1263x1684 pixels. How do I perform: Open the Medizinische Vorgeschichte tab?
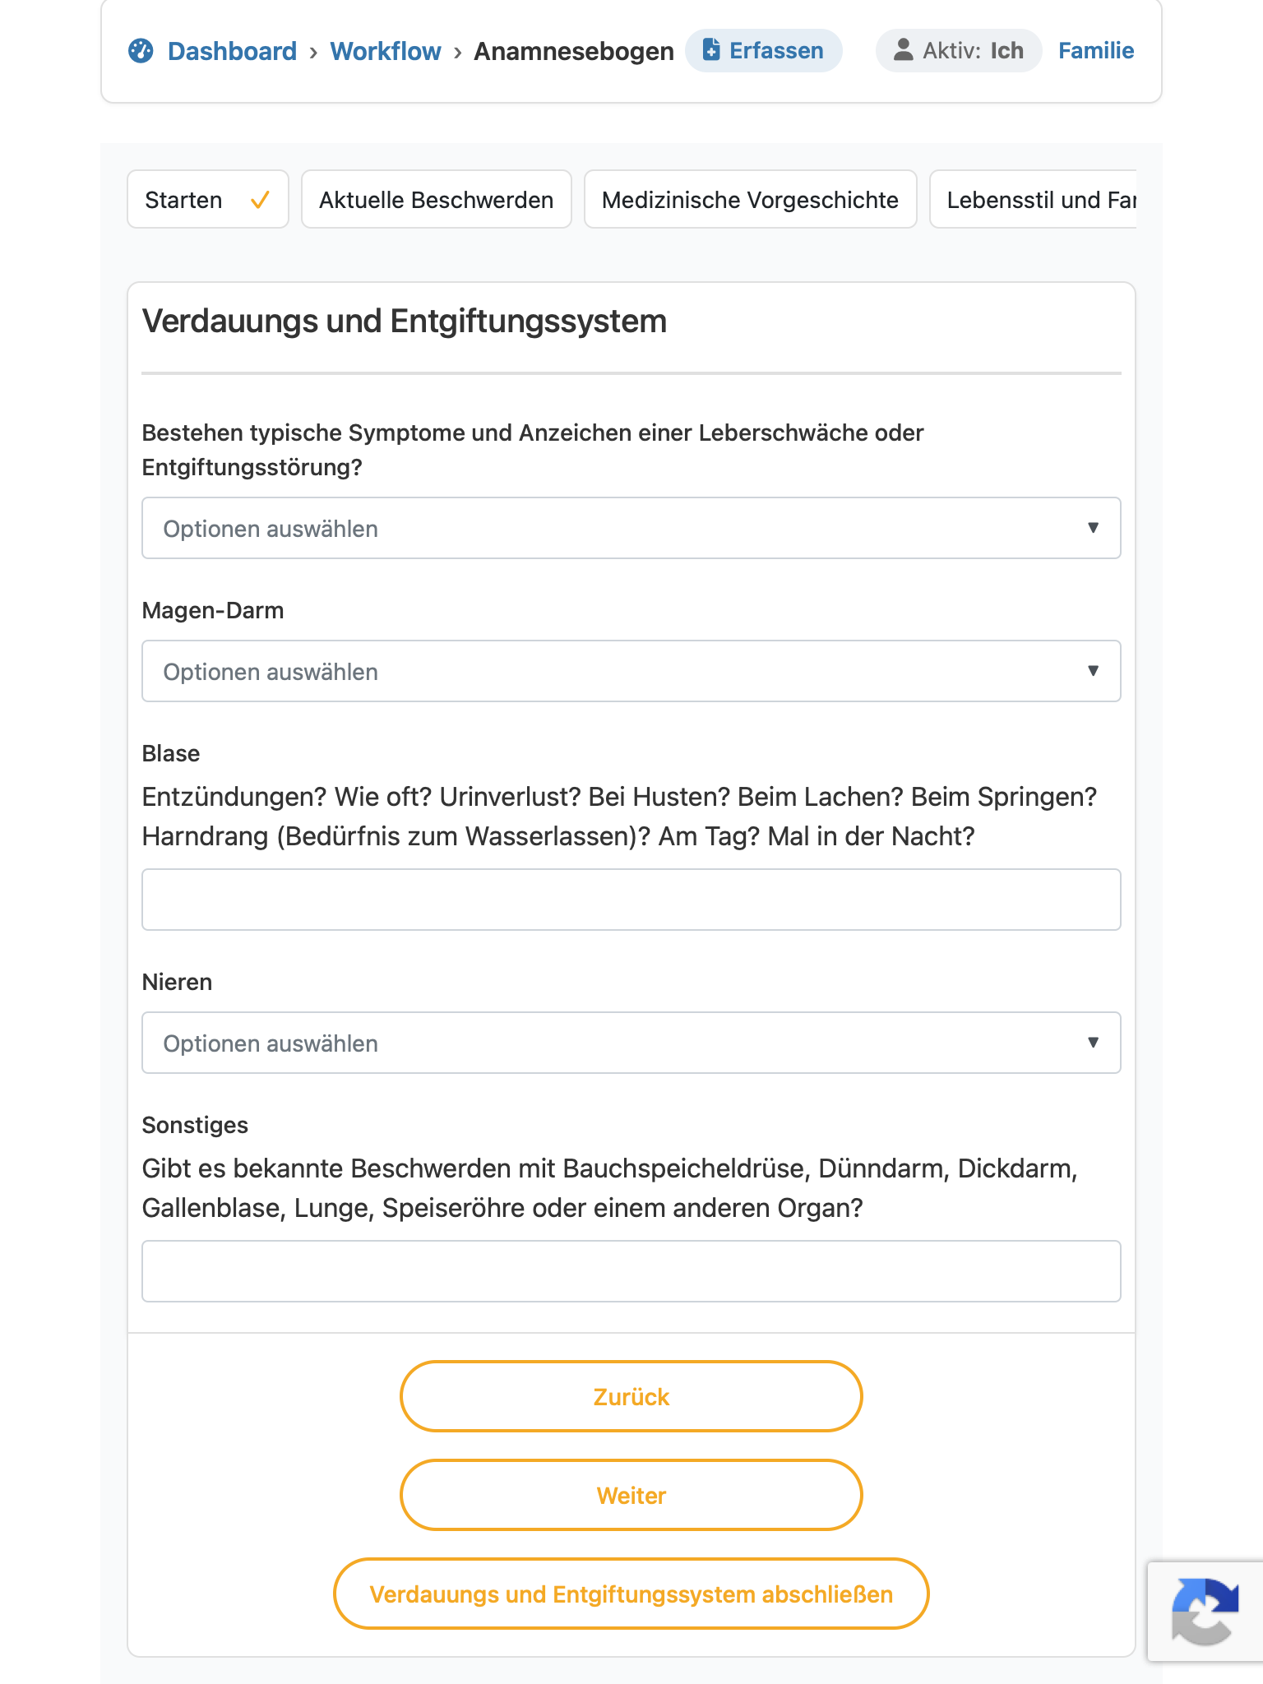point(751,199)
